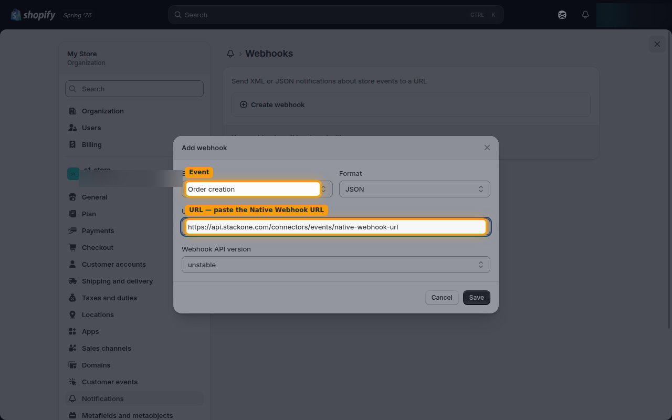Click the Payments card icon

pos(72,230)
